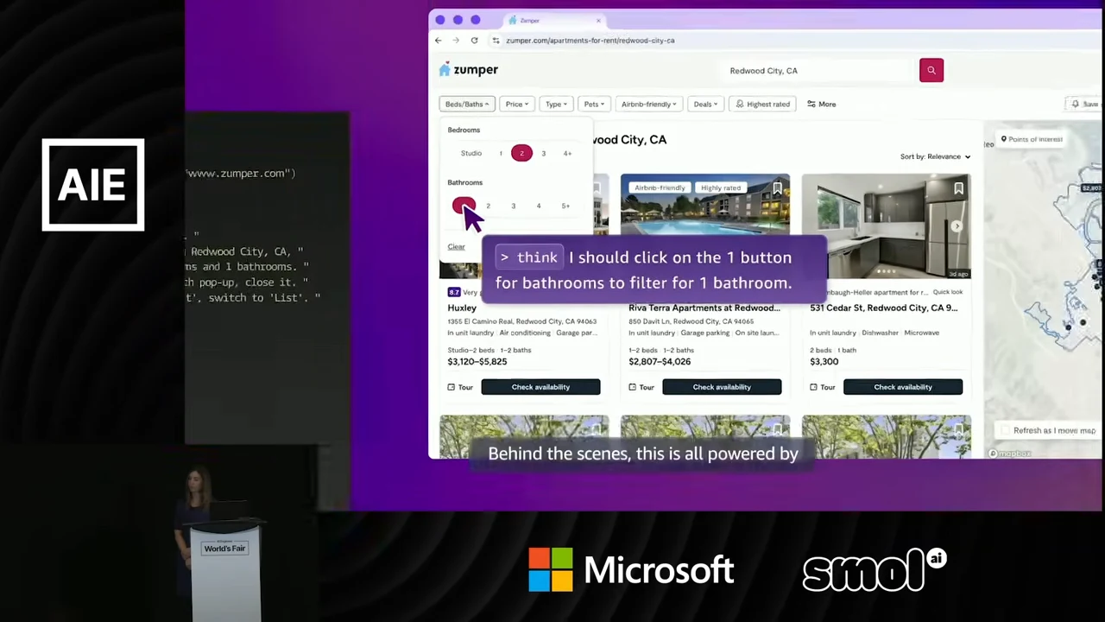Image resolution: width=1105 pixels, height=622 pixels.
Task: Select 5+ under Bathrooms
Action: pos(565,206)
